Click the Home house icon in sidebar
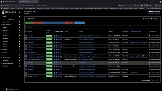 [20, 16]
